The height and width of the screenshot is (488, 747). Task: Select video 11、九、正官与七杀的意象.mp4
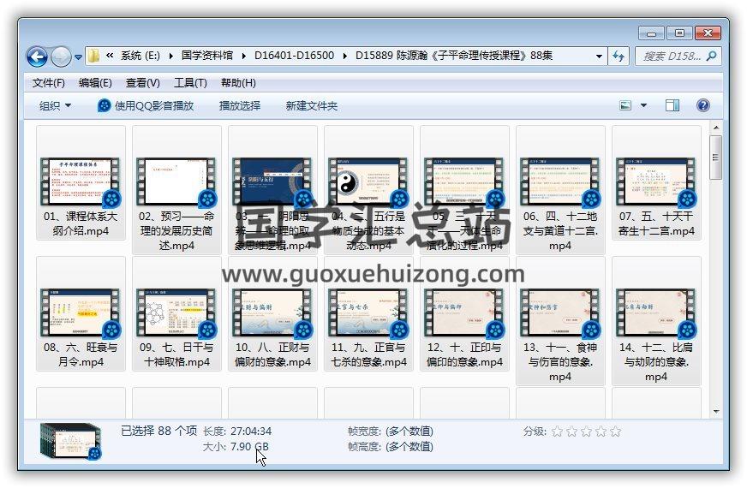[368, 314]
